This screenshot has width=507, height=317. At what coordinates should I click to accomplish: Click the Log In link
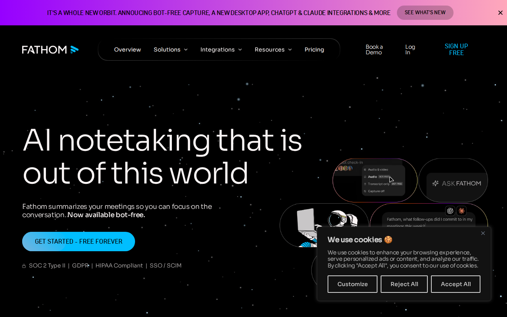click(410, 50)
